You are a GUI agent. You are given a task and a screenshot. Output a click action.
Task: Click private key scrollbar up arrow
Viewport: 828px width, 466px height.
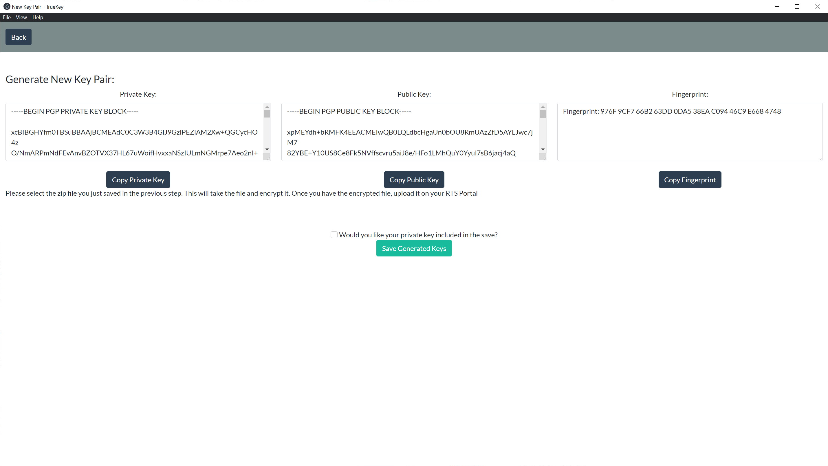pyautogui.click(x=267, y=107)
